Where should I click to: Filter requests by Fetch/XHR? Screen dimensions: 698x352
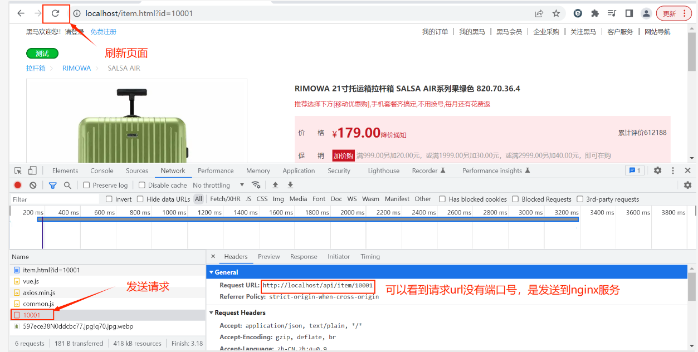point(225,199)
